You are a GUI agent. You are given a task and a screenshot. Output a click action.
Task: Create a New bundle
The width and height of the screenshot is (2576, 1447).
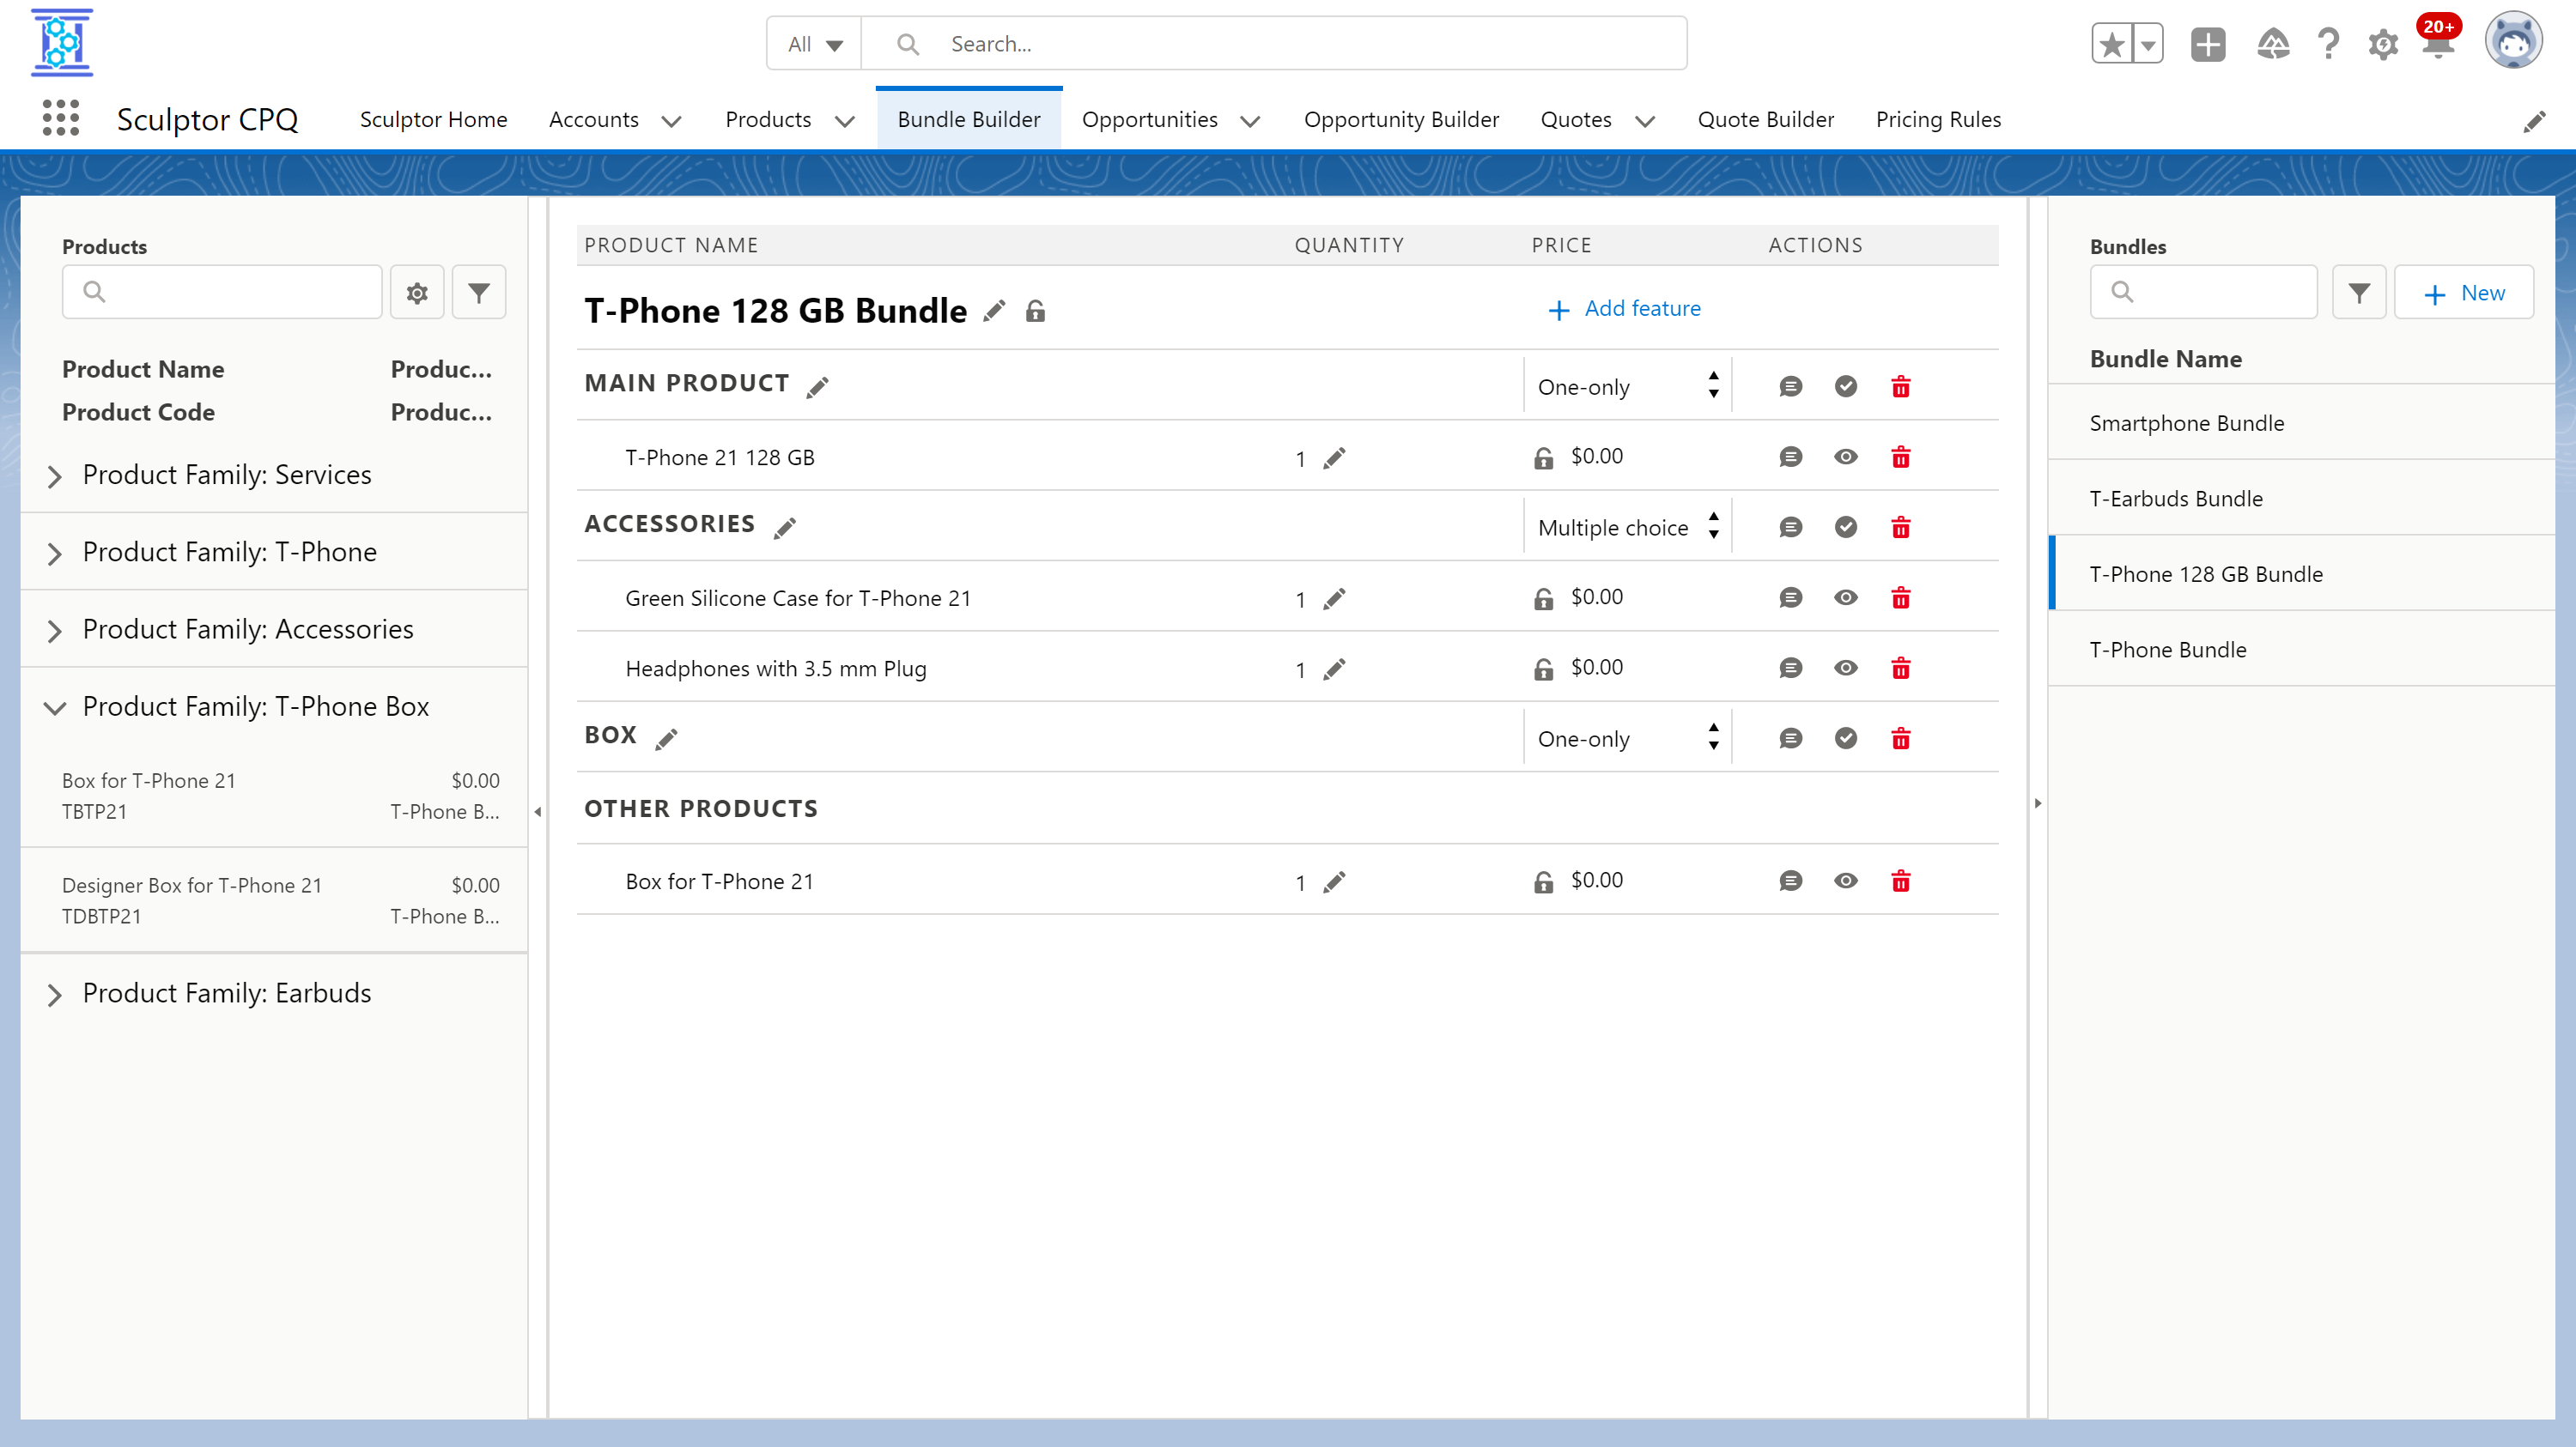[2464, 292]
